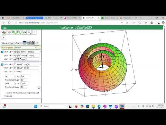Switch to the Mail browser tab

click(x=53, y=18)
